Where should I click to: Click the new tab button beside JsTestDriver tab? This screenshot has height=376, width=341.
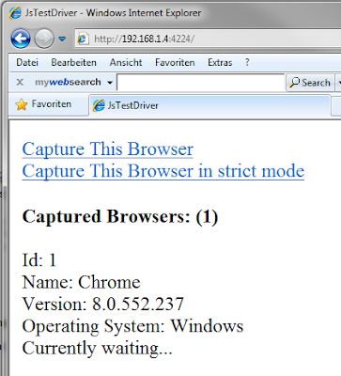click(336, 106)
